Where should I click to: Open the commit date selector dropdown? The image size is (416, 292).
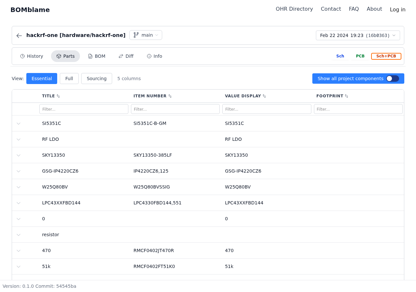(x=358, y=35)
